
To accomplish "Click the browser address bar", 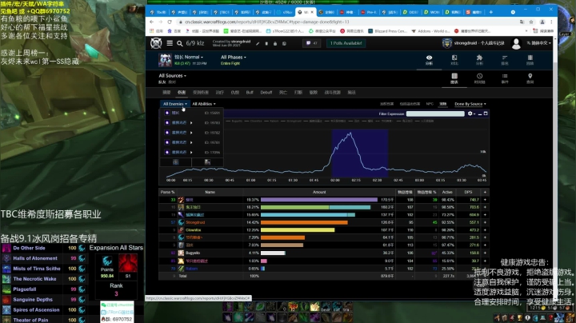I will (x=347, y=22).
